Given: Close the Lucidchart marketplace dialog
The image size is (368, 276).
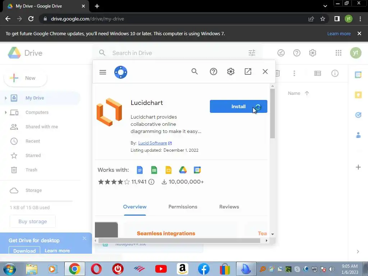Looking at the screenshot, I should point(265,72).
